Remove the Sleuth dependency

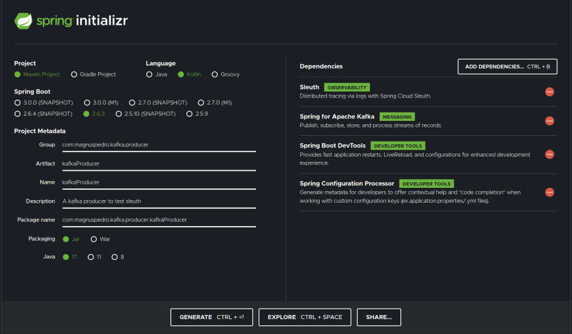point(549,92)
